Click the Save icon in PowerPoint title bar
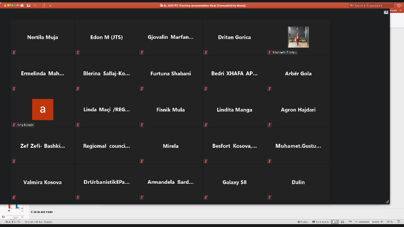The image size is (404, 227). tap(29, 6)
